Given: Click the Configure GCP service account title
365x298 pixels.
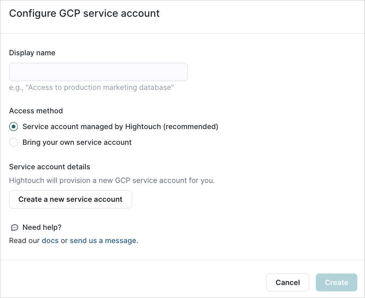Looking at the screenshot, I should click(x=84, y=13).
